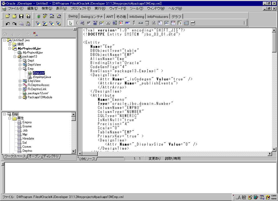Viewport: 278px width, 201px height.
Task: Collapse the package13 node
Action: (x=15, y=56)
